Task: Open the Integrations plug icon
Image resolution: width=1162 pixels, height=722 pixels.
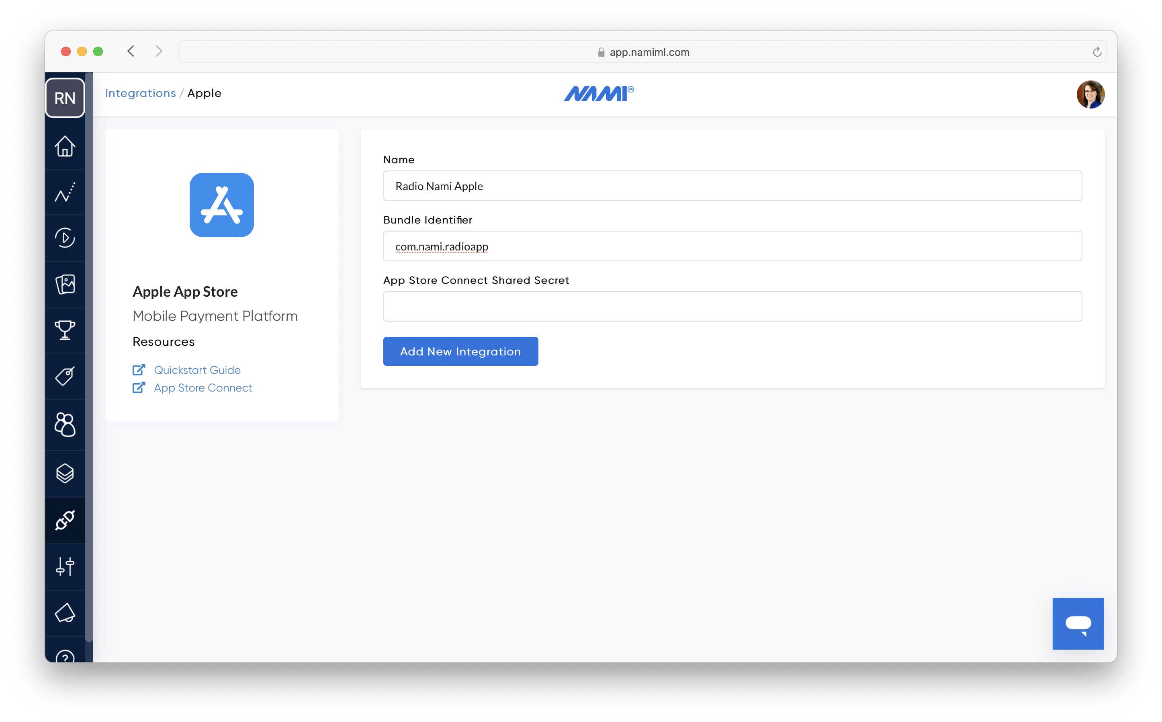Action: click(x=65, y=520)
